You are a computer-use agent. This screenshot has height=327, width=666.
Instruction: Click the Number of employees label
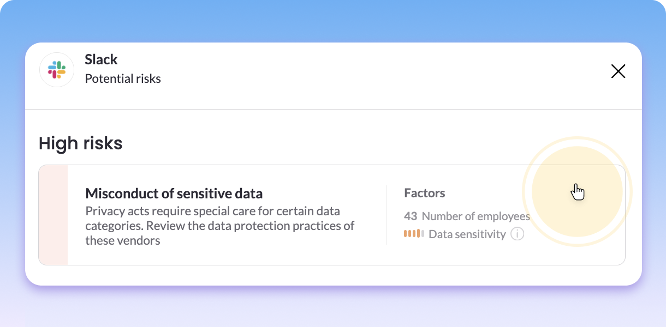[475, 216]
